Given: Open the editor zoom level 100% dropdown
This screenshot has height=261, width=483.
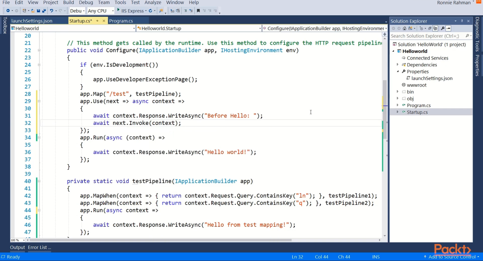Looking at the screenshot, I should click(x=18, y=240).
